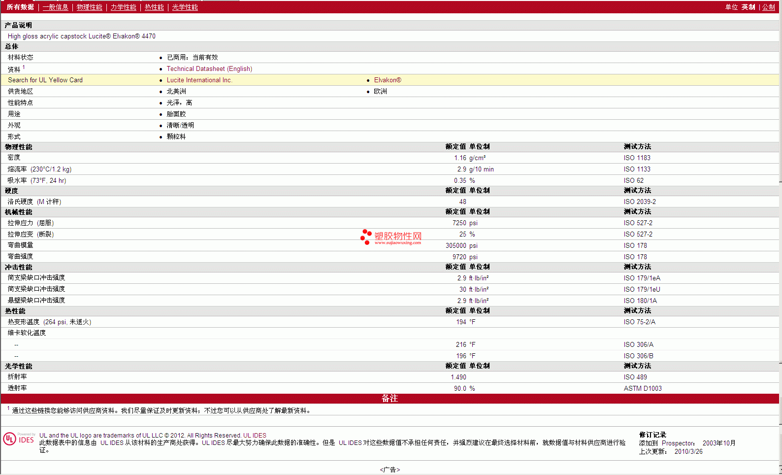Screen dimensions: 782x475
Task: Click the ISO 179/1eA method text
Action: tap(642, 278)
